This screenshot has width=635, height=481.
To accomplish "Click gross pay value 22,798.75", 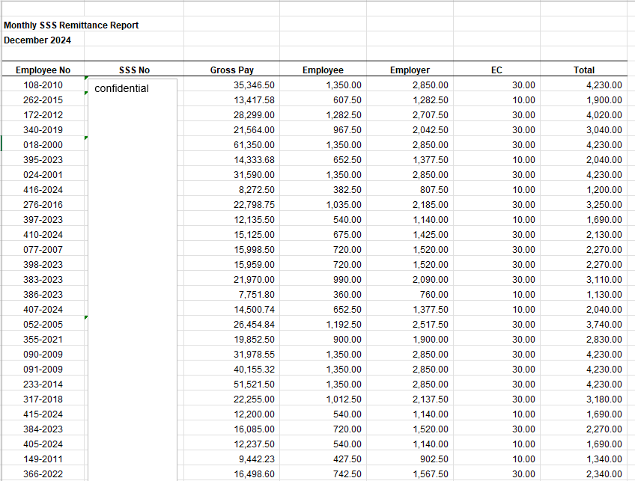I will pos(254,205).
